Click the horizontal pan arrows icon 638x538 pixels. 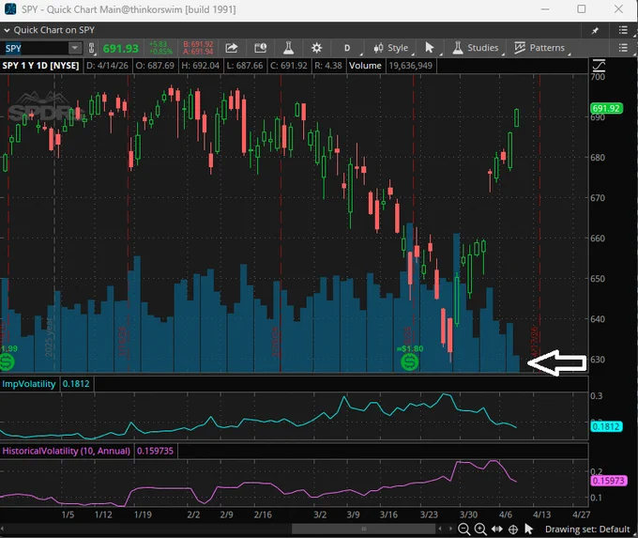497,529
